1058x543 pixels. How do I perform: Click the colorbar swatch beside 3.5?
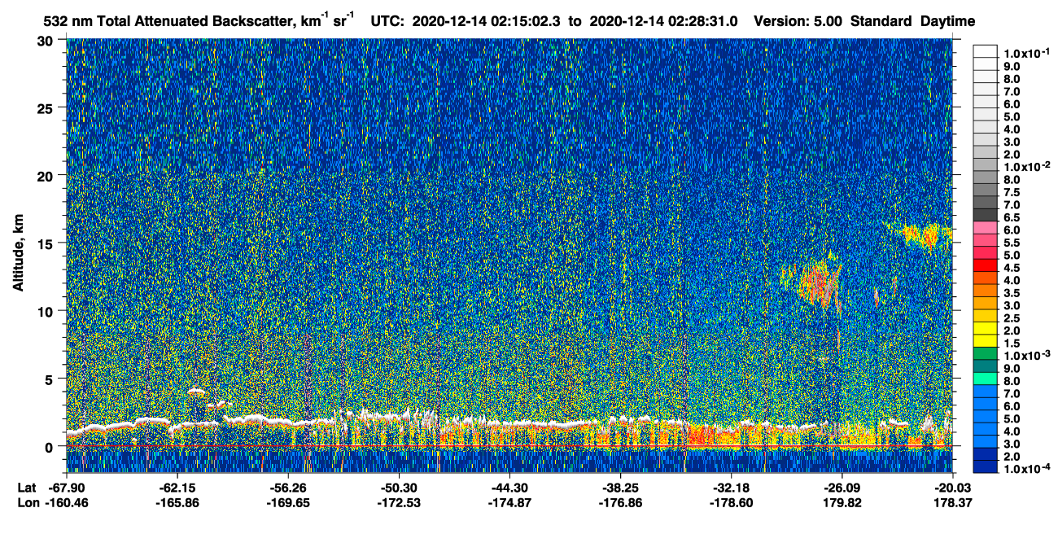[986, 291]
